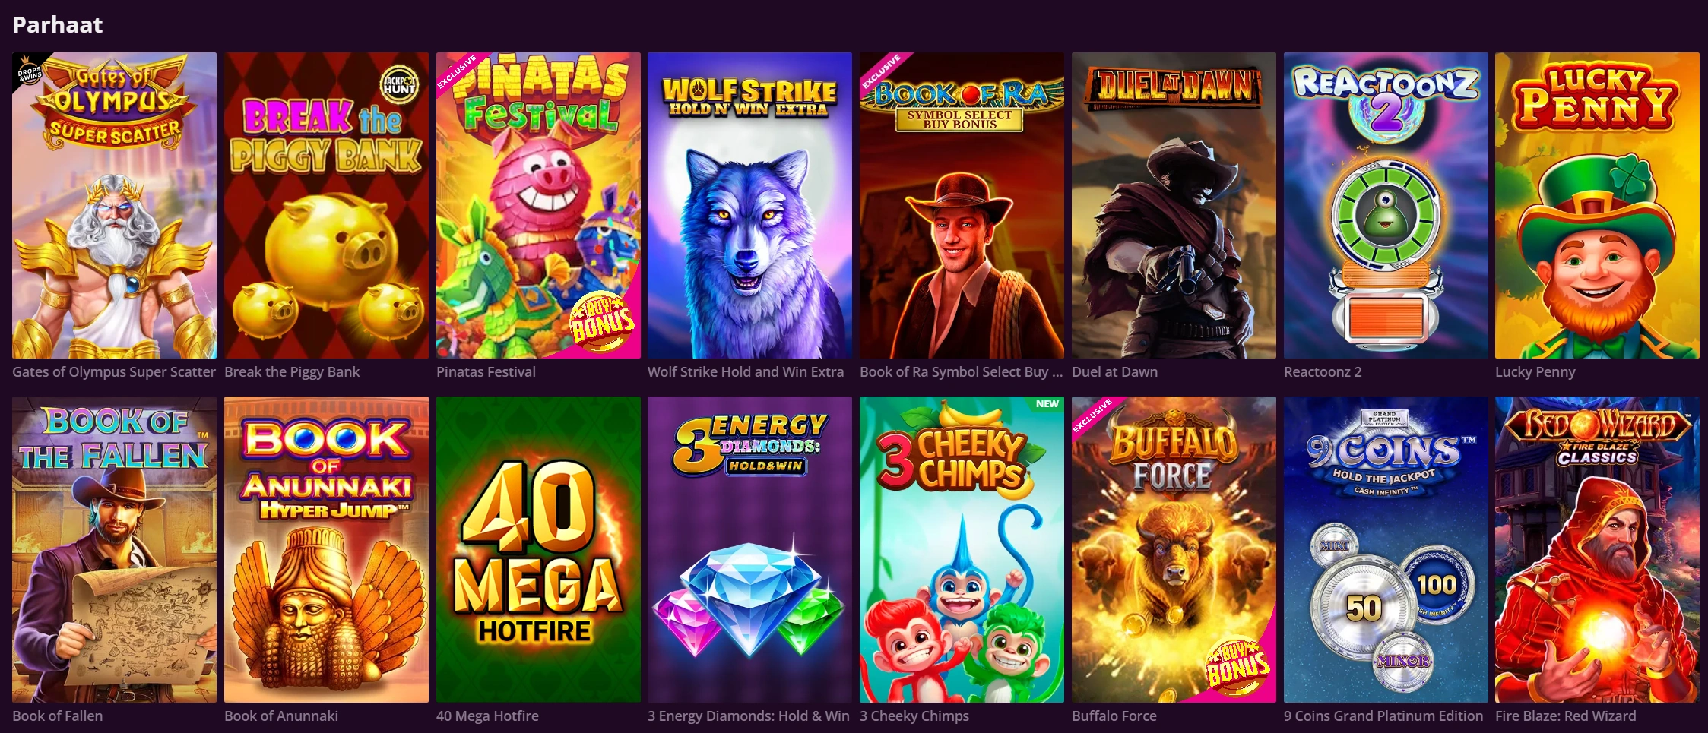Click the Buy Bonus badge on Pinatas Festival
Image resolution: width=1708 pixels, height=733 pixels.
click(x=603, y=321)
